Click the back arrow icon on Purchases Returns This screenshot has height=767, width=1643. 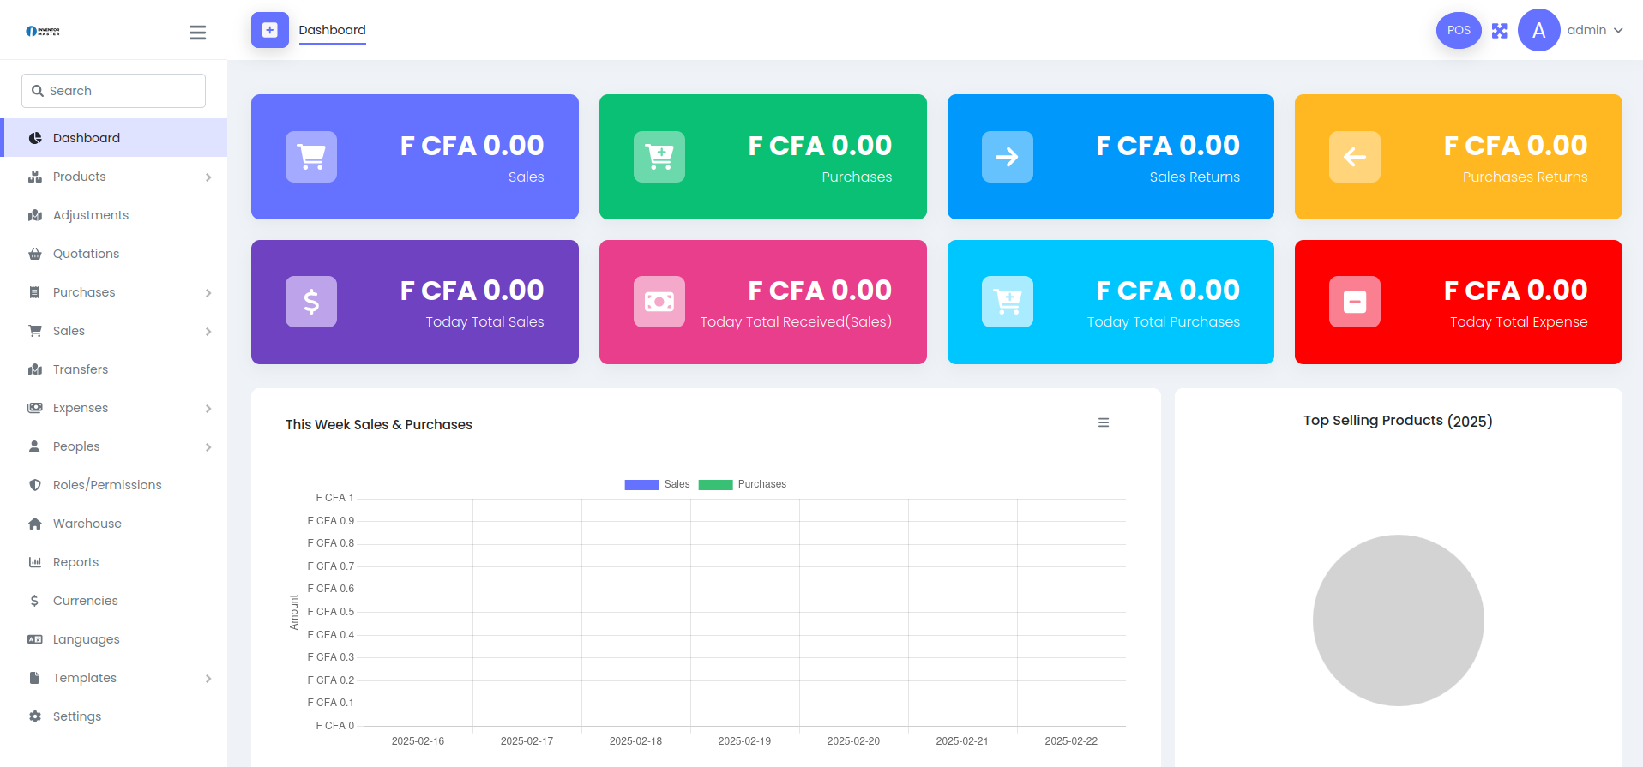[1354, 157]
